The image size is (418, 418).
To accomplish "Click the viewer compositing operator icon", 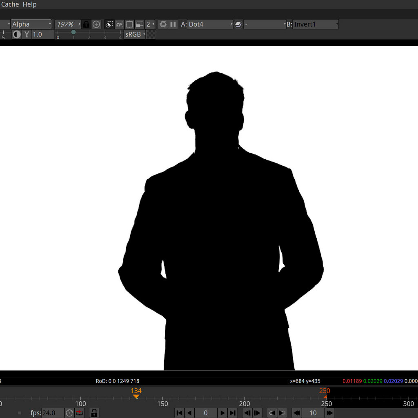I will (238, 24).
